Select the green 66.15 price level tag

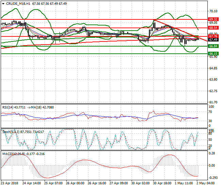point(213,54)
